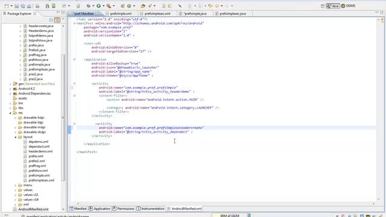Collapse the res folder
The height and width of the screenshot is (217, 386).
[x=10, y=113]
